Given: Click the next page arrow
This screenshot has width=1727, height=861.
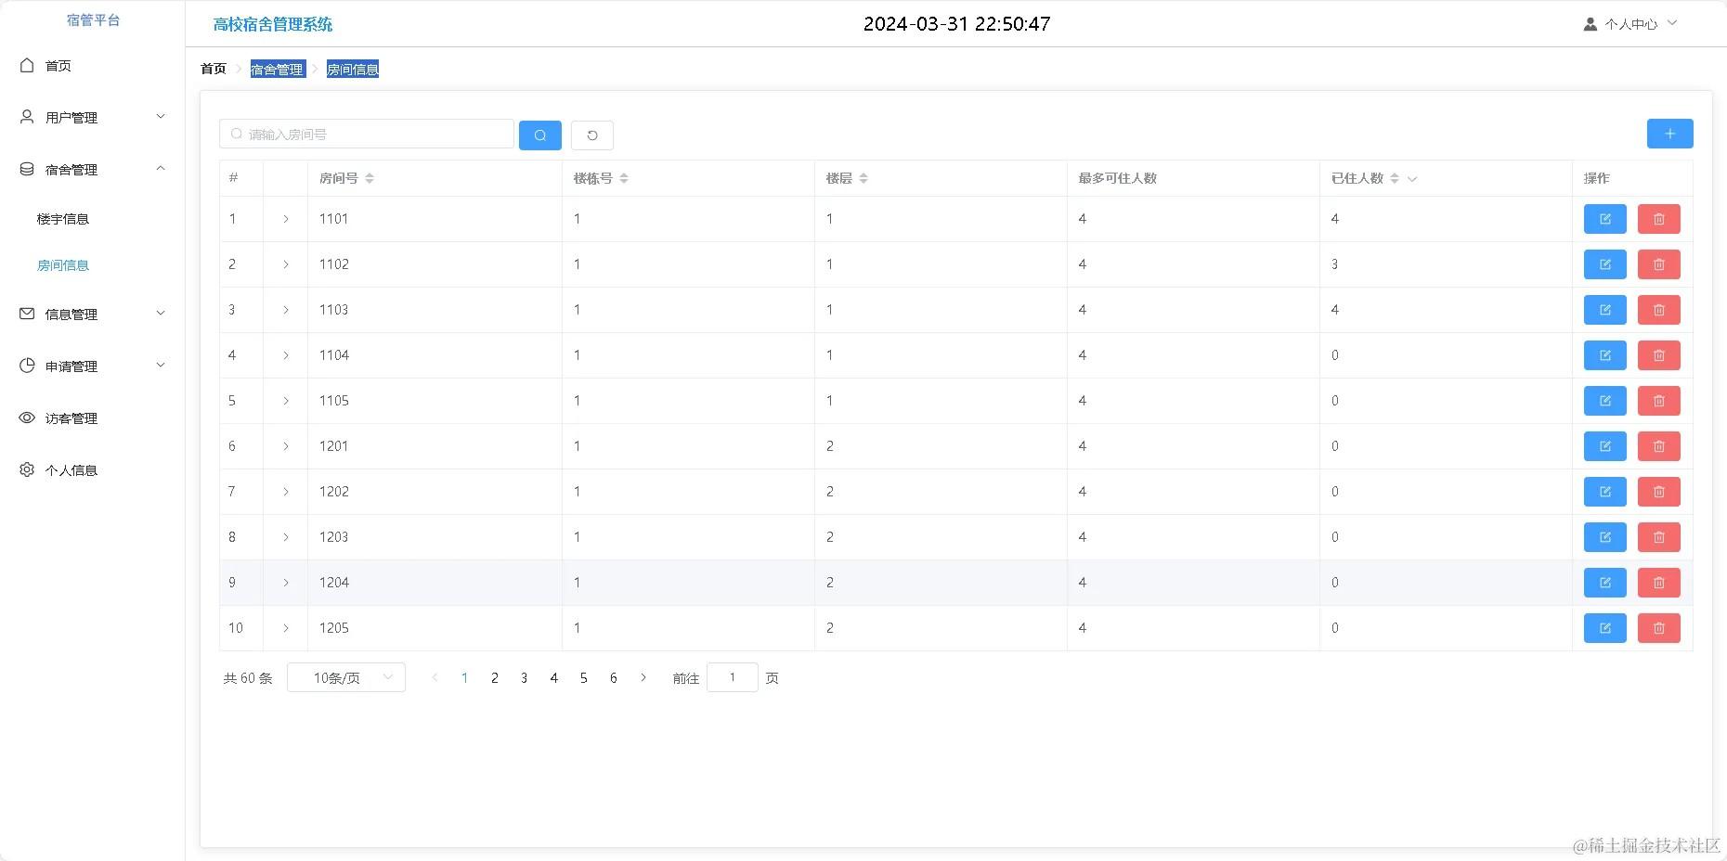Looking at the screenshot, I should [643, 678].
